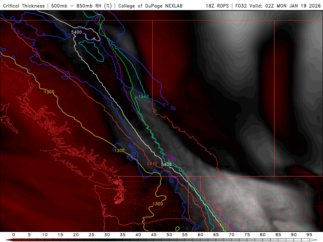
Task: Click the "Valid: 02Z MON JAN 19 2026" text
Action: click(x=285, y=6)
